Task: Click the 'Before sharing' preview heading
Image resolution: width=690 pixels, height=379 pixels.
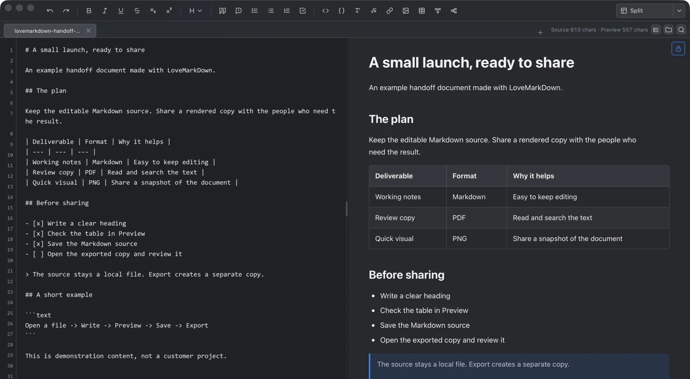Action: [x=407, y=275]
